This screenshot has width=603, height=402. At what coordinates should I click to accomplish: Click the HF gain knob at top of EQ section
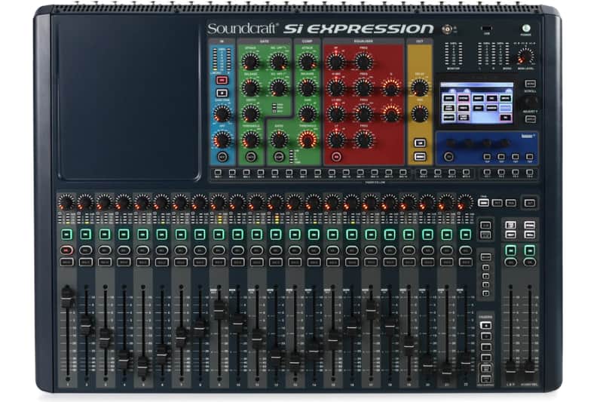click(x=335, y=61)
